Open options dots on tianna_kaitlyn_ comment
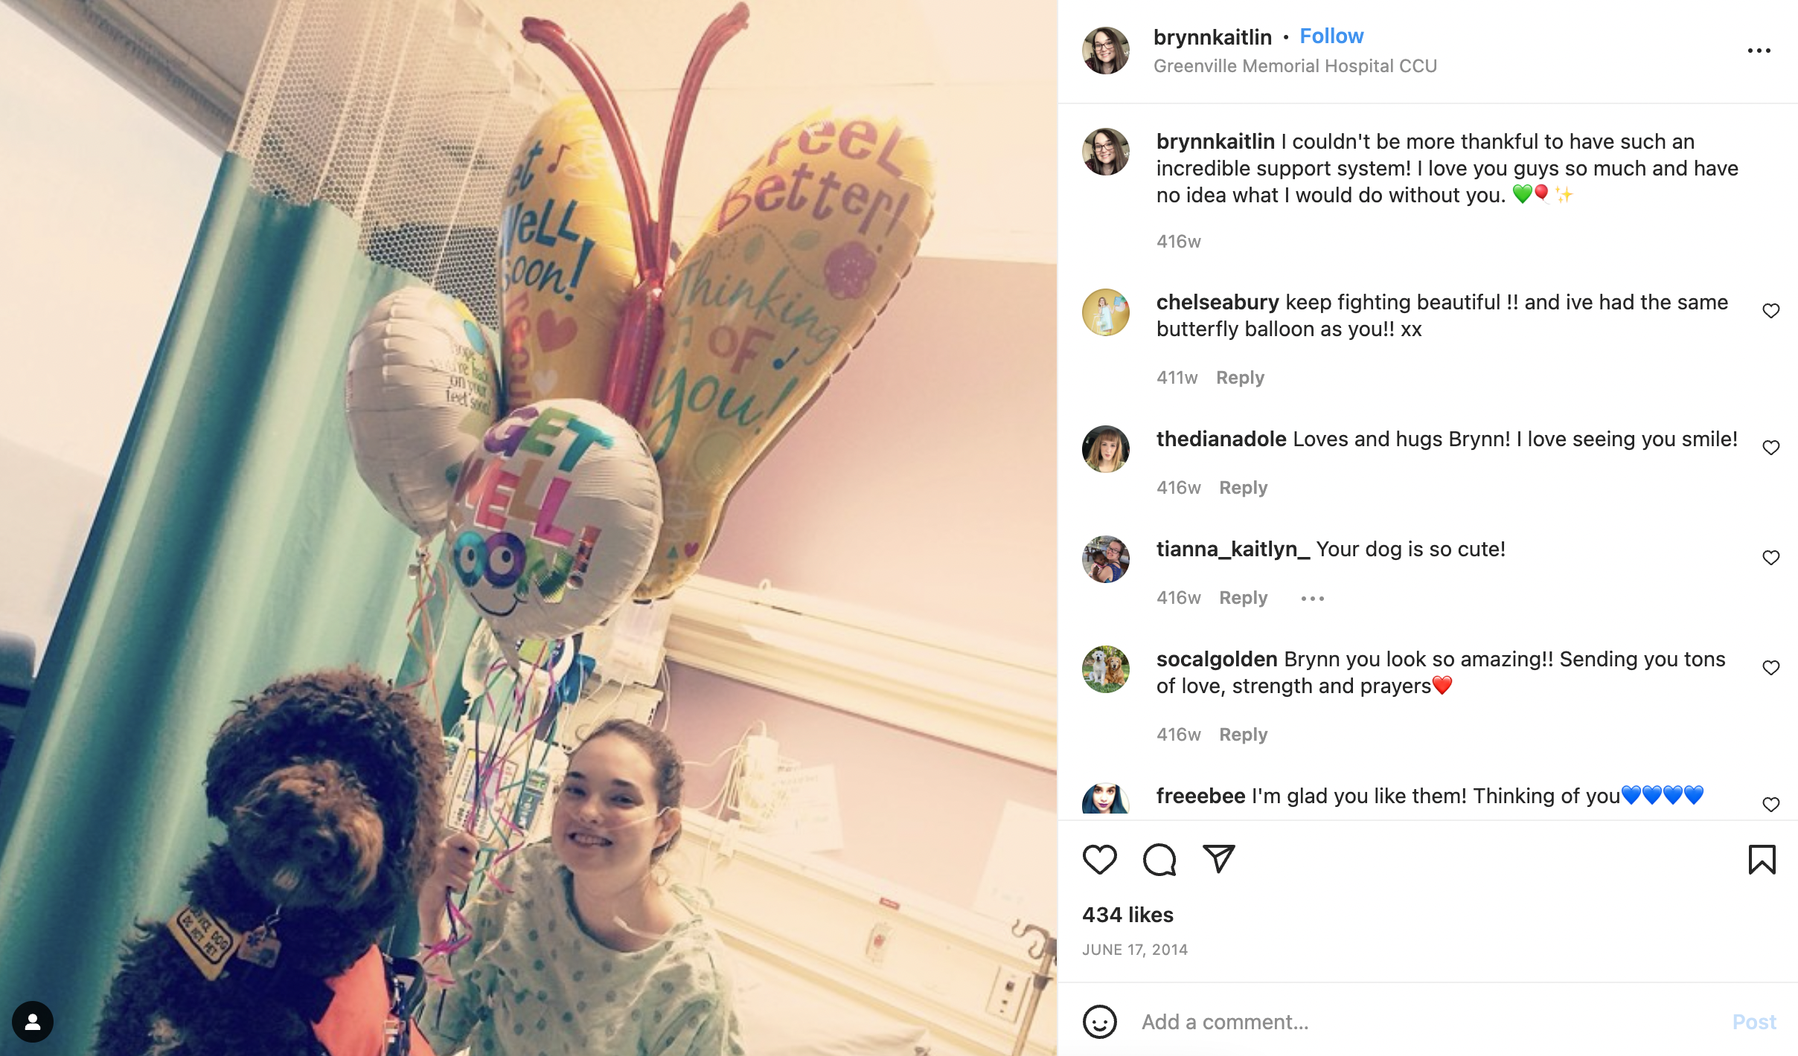This screenshot has height=1056, width=1798. pyautogui.click(x=1312, y=599)
